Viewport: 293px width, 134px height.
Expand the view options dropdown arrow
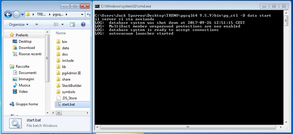pos(62,24)
